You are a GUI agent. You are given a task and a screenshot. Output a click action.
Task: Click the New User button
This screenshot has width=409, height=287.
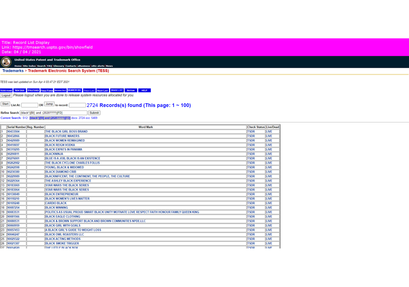(19, 90)
